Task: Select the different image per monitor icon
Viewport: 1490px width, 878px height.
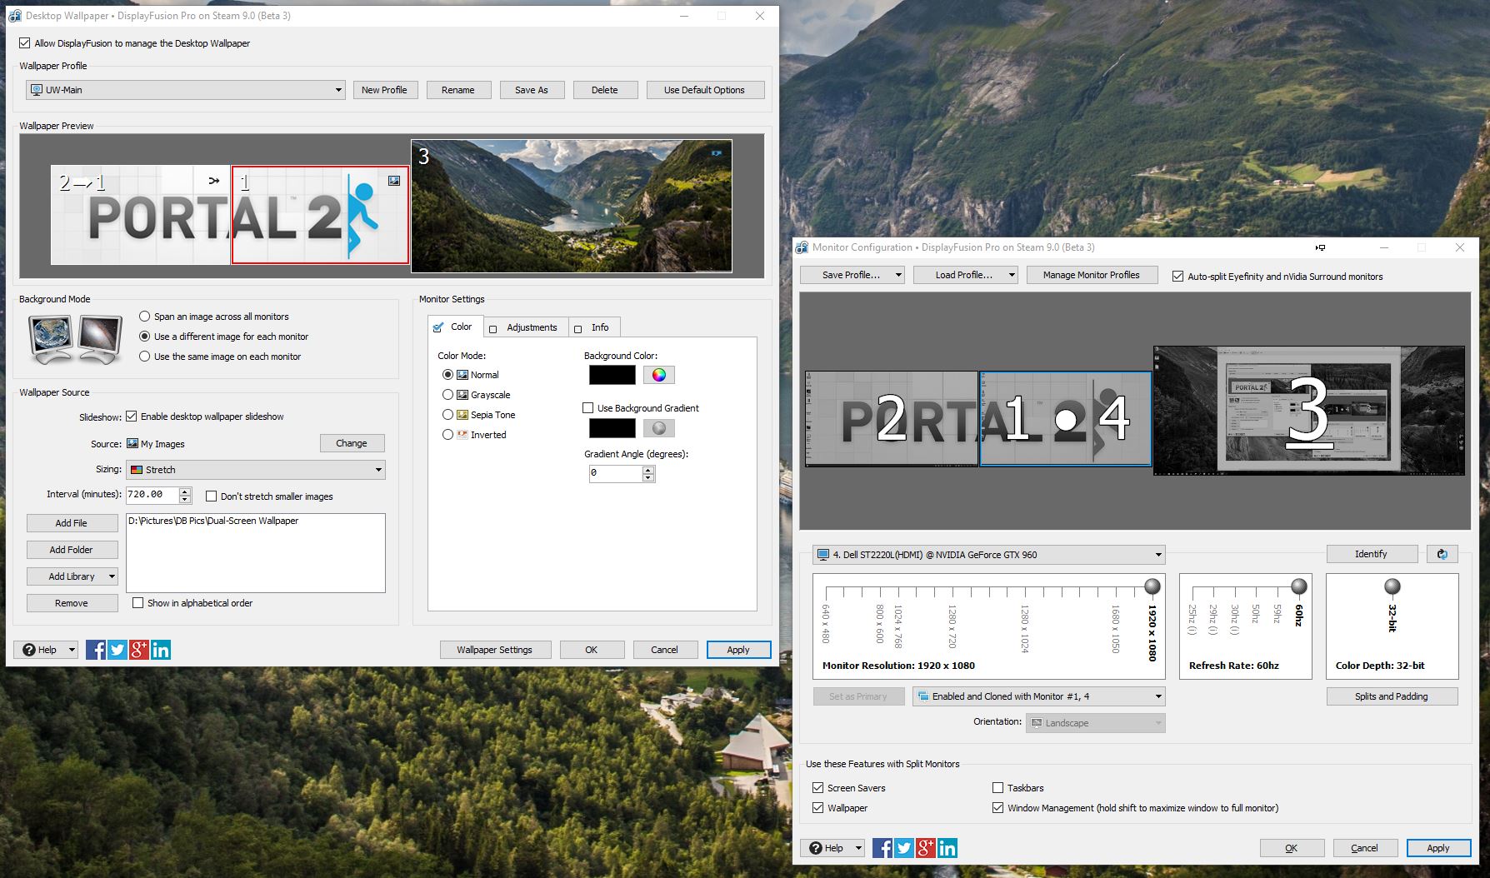Action: [x=101, y=338]
